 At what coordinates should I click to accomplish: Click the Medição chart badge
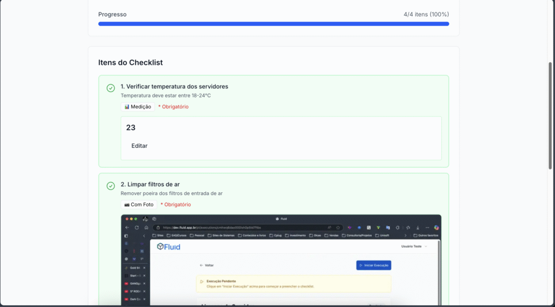(138, 107)
